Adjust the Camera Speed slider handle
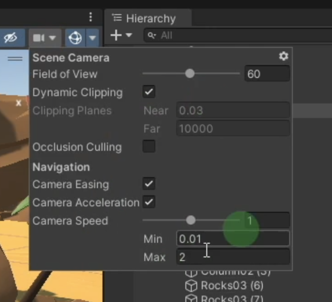The width and height of the screenshot is (332, 302). [x=190, y=220]
